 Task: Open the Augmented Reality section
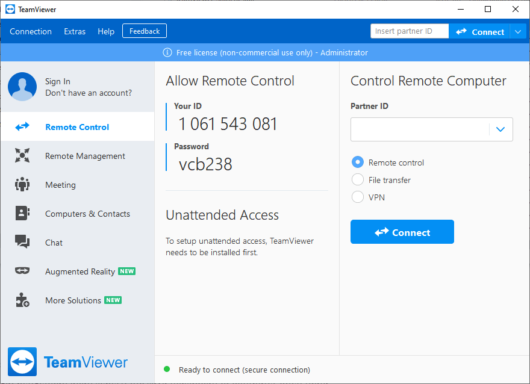tap(78, 271)
